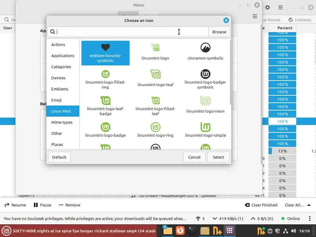Click the icon grid vertical scrollbar
Viewport: 316px width, 237px height.
pyautogui.click(x=230, y=73)
